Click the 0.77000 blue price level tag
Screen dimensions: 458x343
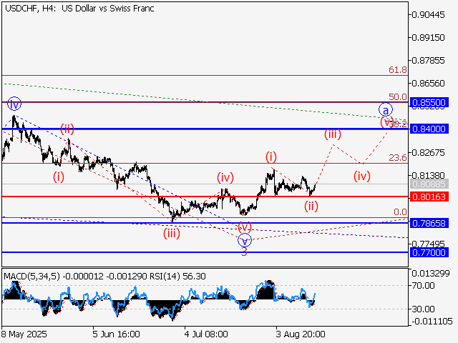429,252
